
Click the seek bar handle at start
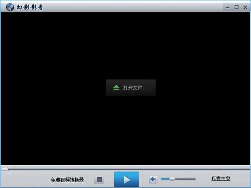5,169
